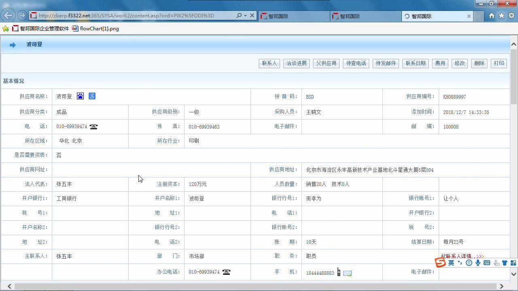Click the fax number 010-69939463
The image size is (518, 291).
204,127
